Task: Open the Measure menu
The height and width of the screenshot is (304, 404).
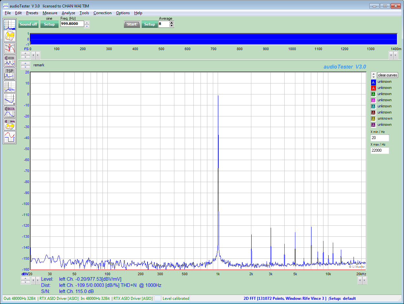Action: coord(50,13)
